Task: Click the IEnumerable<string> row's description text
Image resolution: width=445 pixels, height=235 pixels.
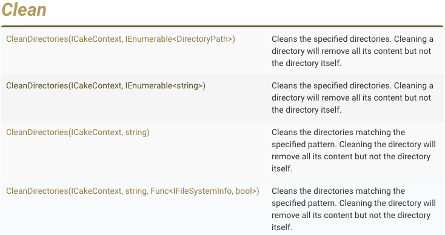Action: [x=352, y=98]
